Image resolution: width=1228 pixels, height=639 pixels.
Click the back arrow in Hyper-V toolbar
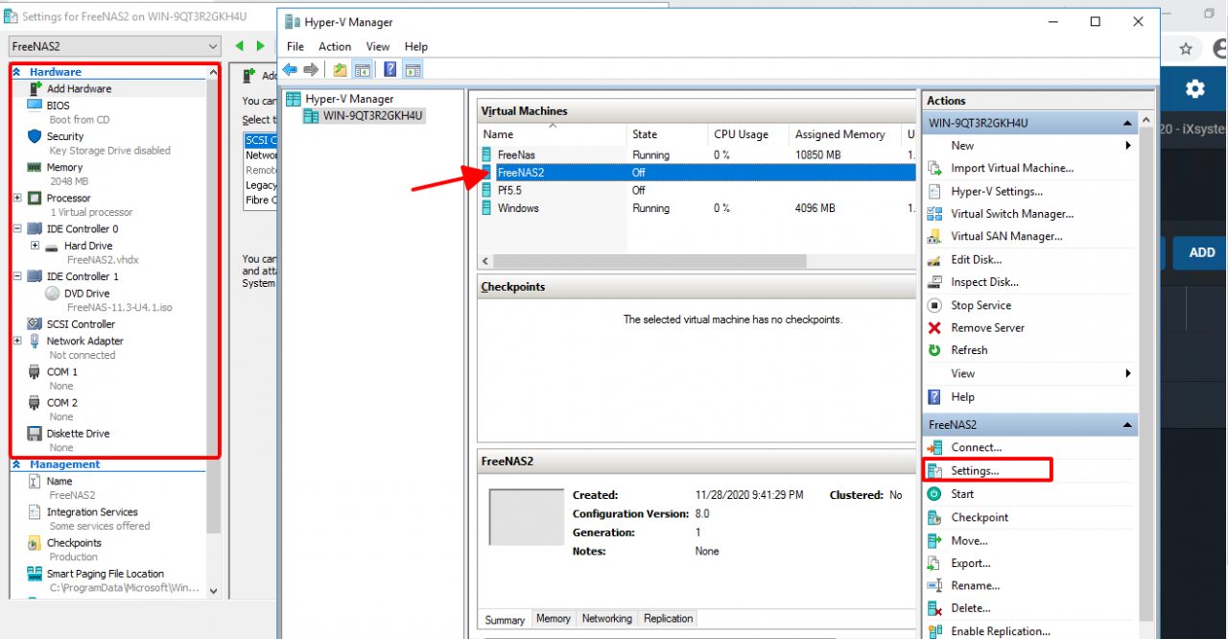(290, 69)
